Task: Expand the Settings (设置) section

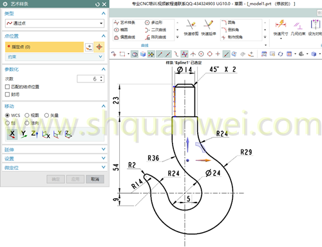Action: pos(55,158)
